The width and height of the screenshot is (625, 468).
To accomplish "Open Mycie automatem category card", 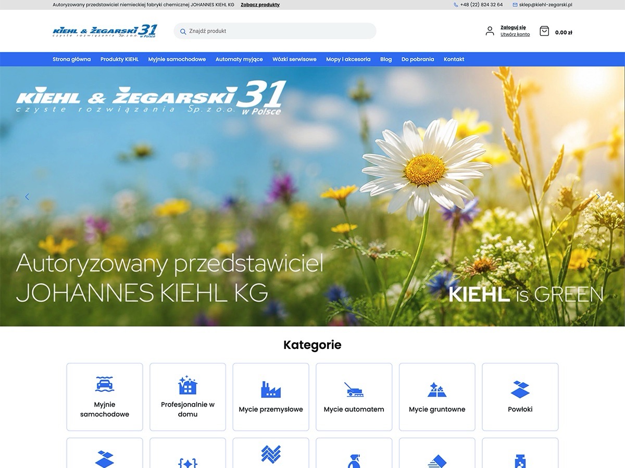I will 354,397.
